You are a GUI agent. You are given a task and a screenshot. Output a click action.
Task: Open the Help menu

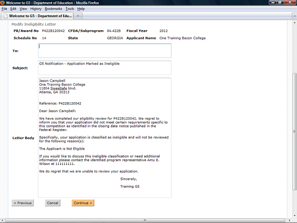tap(81, 9)
